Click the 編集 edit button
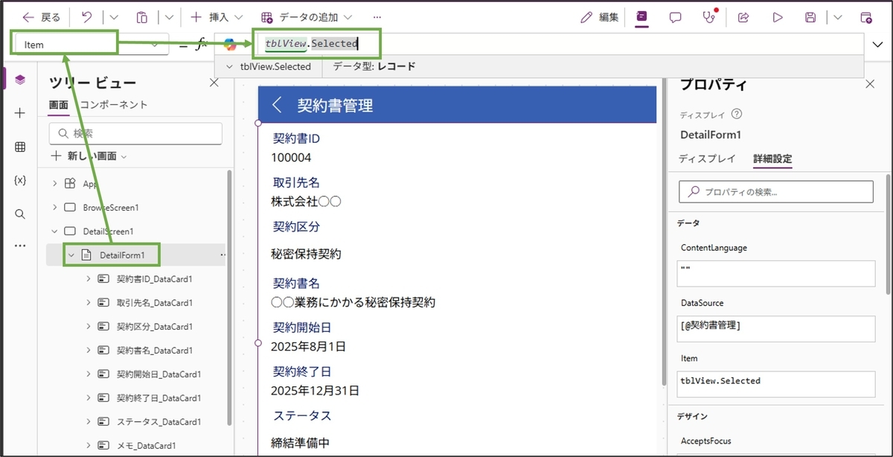893x457 pixels. (600, 16)
